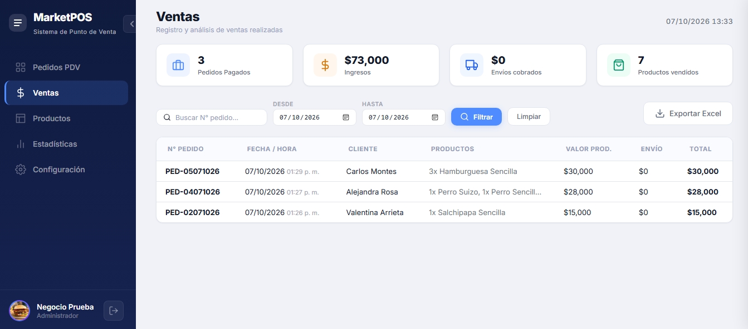The height and width of the screenshot is (329, 748).
Task: Click the logout icon button
Action: 114,311
